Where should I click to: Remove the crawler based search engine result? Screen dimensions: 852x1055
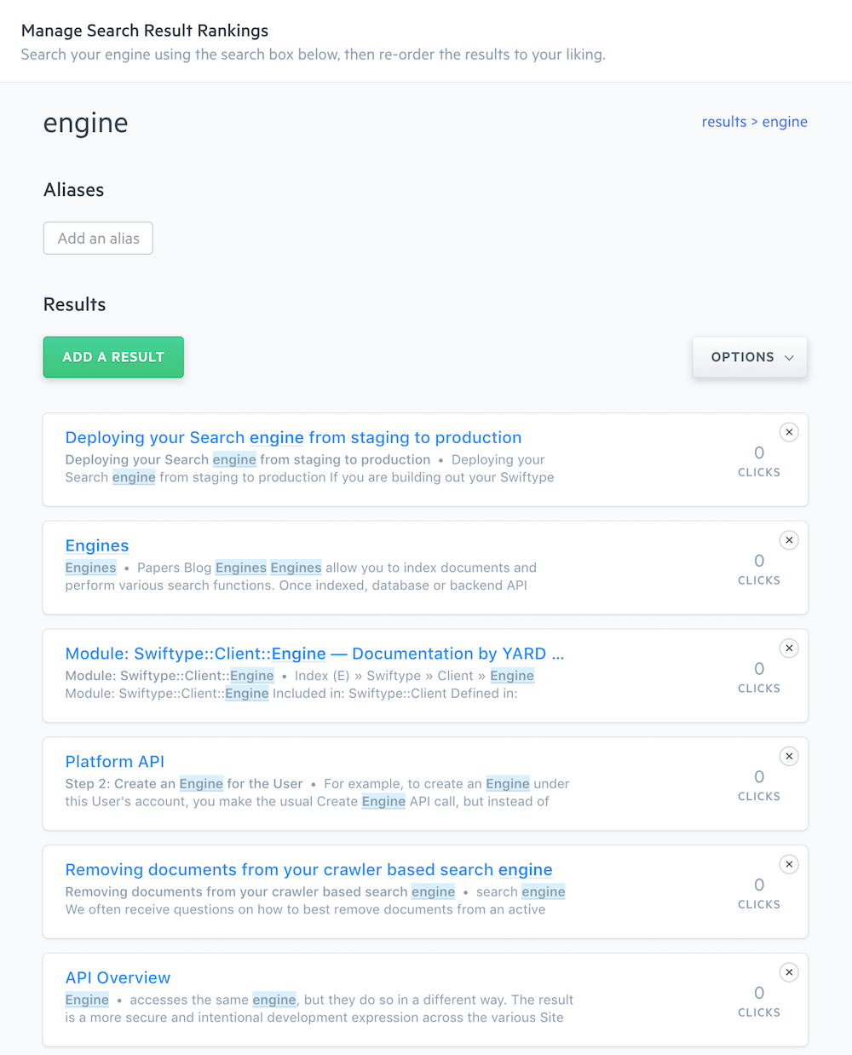point(790,864)
